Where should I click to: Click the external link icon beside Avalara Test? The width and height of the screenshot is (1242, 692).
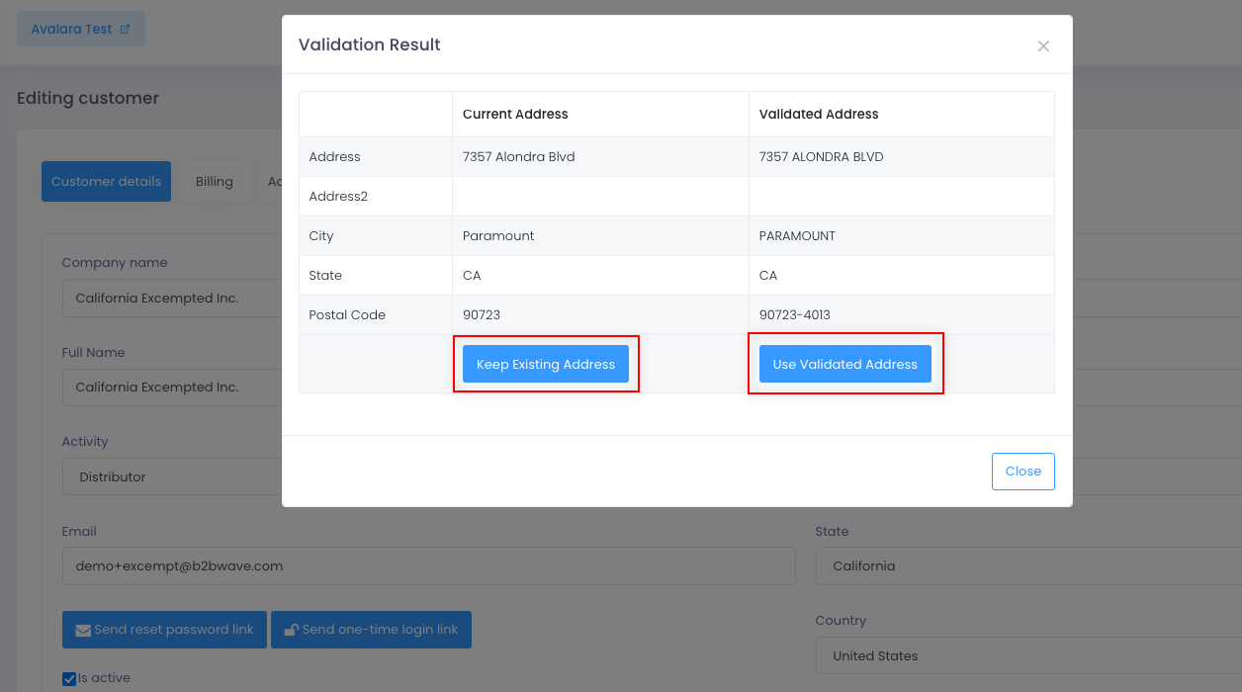point(125,30)
